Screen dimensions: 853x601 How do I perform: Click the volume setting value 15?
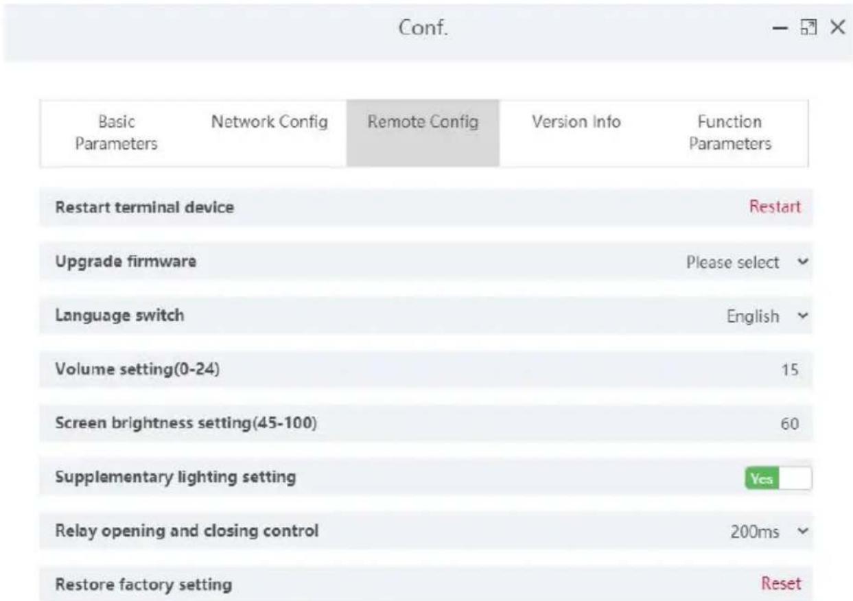(x=790, y=370)
